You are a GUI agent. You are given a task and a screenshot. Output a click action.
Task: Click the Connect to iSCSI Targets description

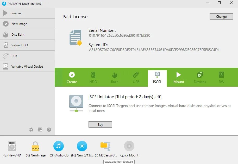160,108
